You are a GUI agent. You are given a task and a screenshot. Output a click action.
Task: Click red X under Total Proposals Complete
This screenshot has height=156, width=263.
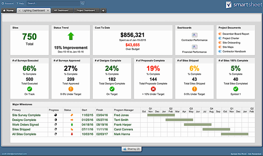point(153,89)
